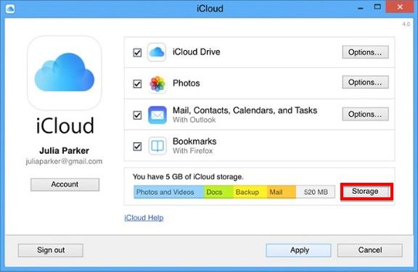This screenshot has width=418, height=272.
Task: Click the yellow Backup storage segment
Action: point(250,191)
